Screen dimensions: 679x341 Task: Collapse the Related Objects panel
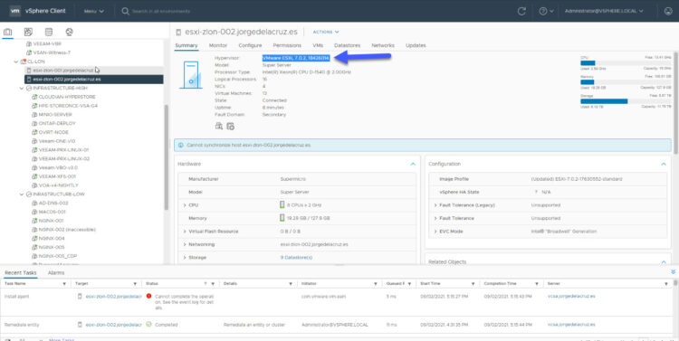pyautogui.click(x=663, y=261)
